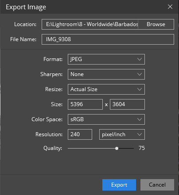The height and width of the screenshot is (195, 179).
Task: Click Browse to choose export location
Action: (x=156, y=24)
